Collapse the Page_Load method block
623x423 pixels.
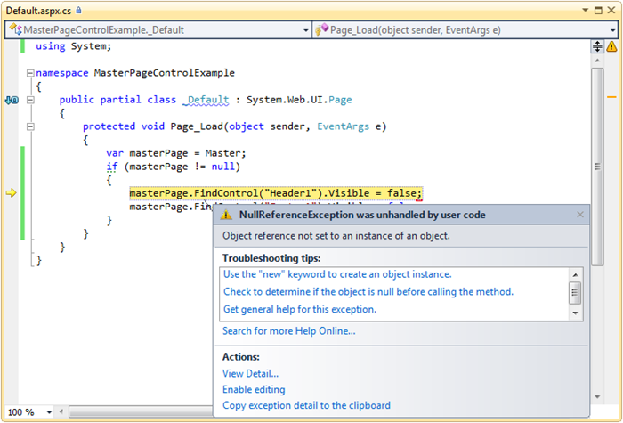[x=30, y=126]
